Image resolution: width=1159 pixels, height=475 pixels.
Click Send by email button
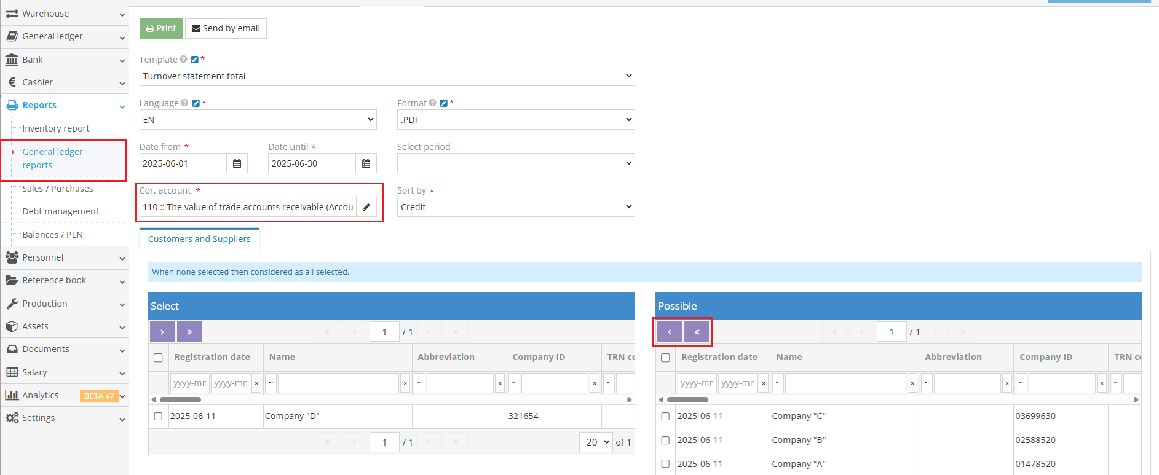[x=226, y=28]
